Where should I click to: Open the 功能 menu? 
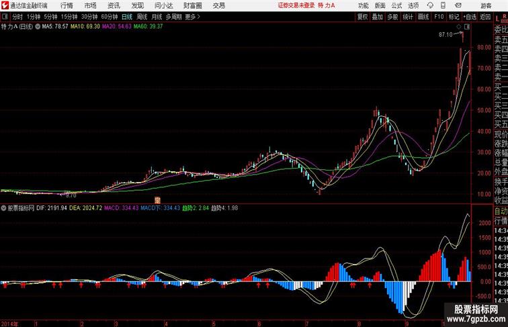[x=364, y=5]
